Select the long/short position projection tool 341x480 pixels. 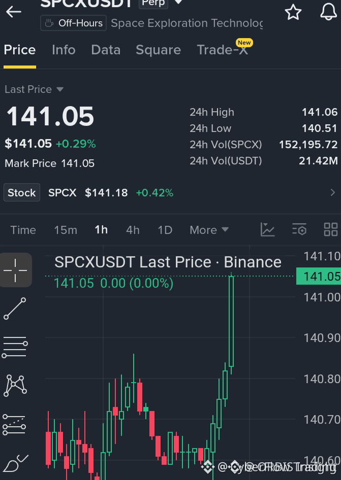(14, 425)
